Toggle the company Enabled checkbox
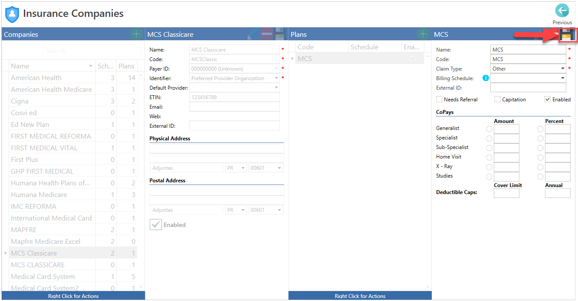 156,224
